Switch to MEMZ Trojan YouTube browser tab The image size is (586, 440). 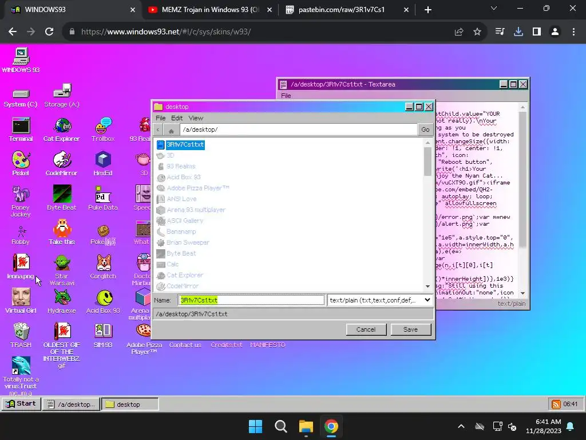pos(210,10)
